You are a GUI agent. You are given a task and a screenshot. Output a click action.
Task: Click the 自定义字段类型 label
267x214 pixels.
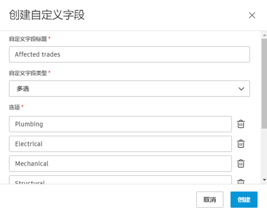tap(28, 73)
